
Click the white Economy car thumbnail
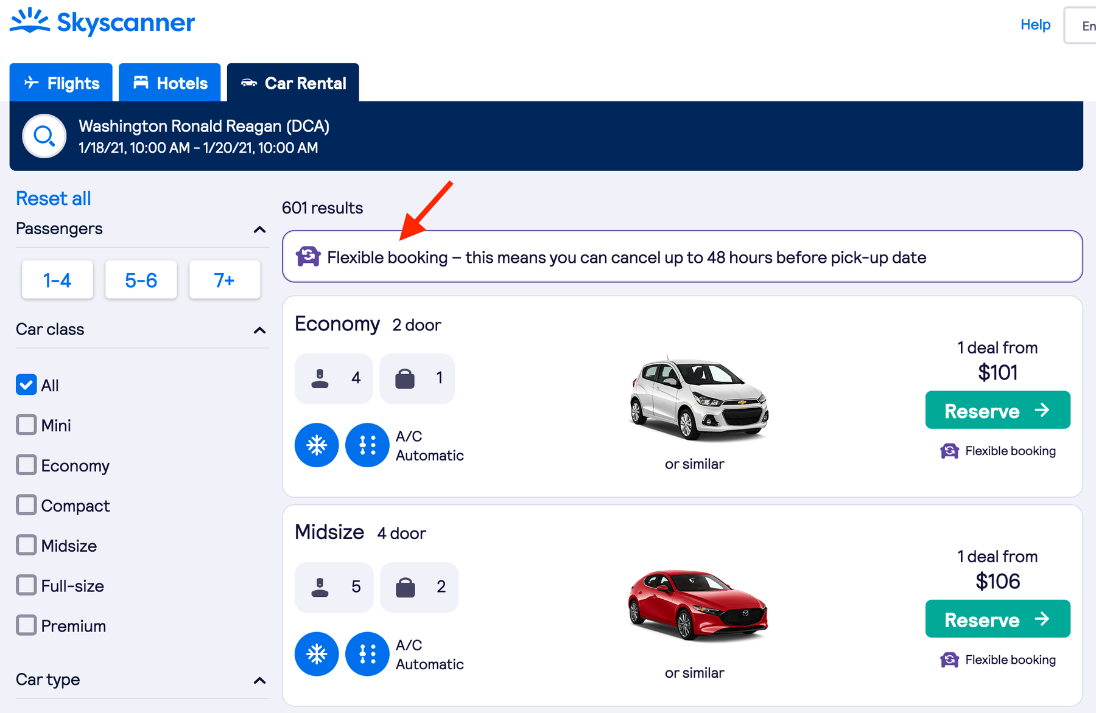[x=698, y=398]
